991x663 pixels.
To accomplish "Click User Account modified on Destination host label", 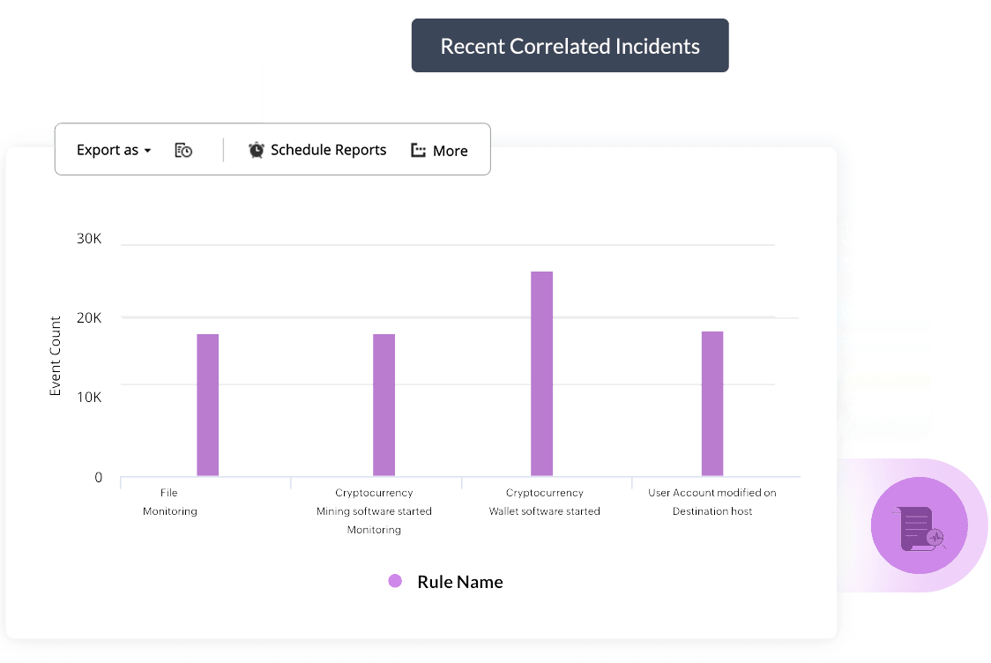I will [x=712, y=502].
